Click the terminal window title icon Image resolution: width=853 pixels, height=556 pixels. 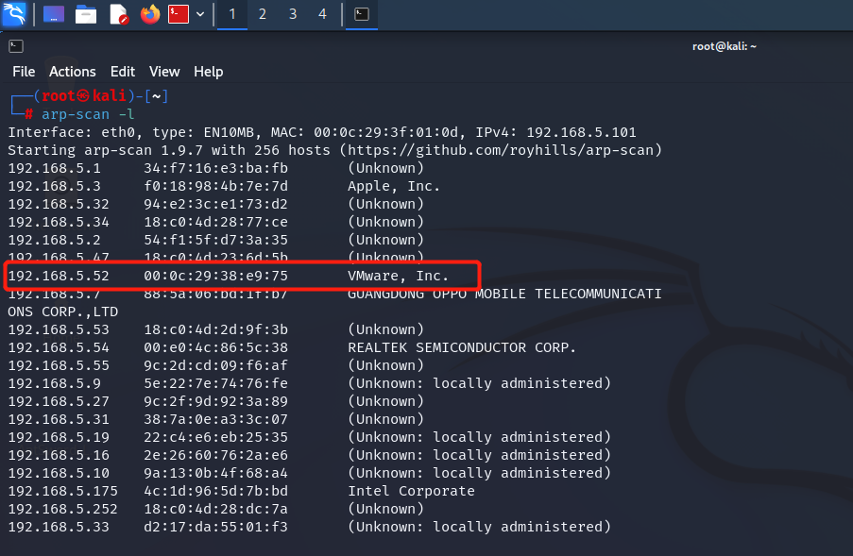[x=16, y=46]
